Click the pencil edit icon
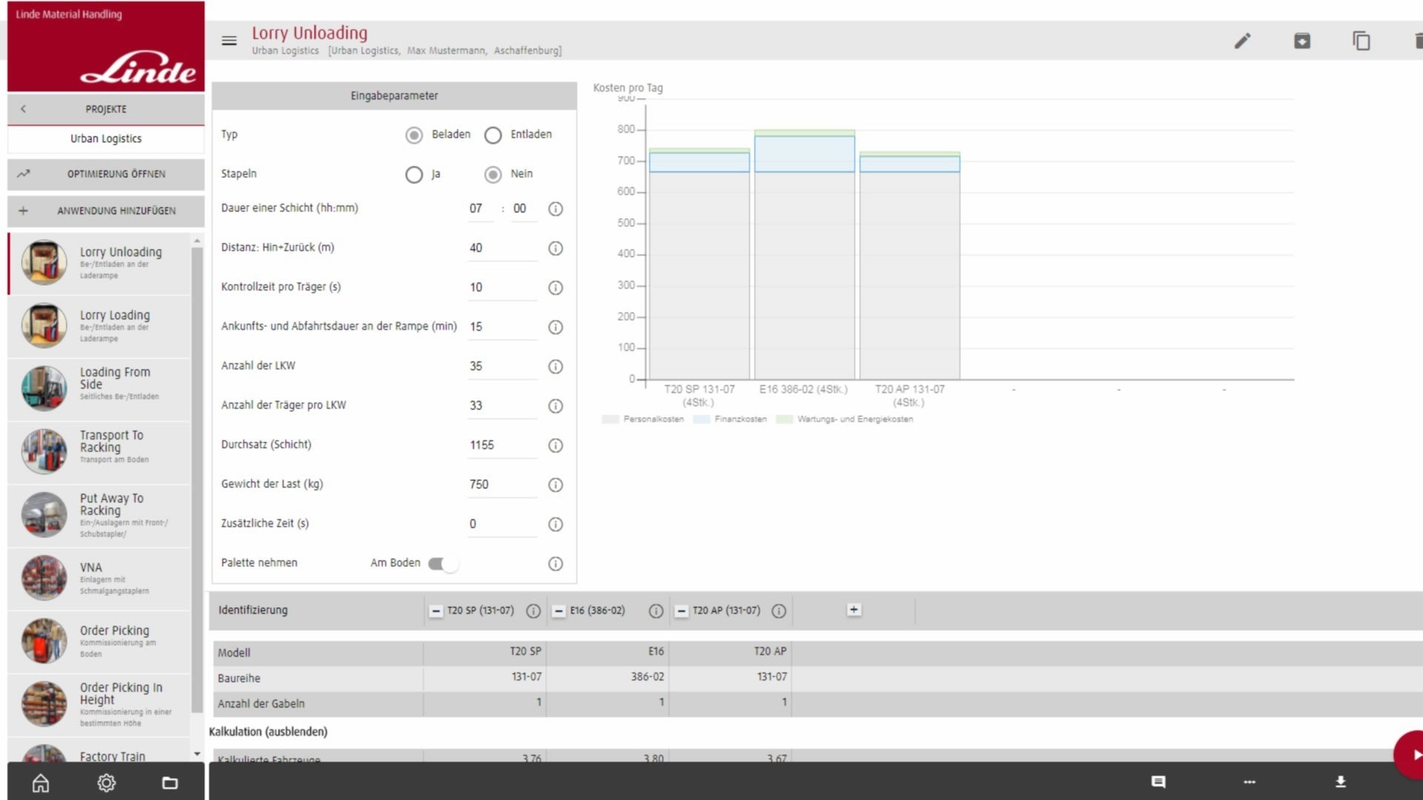The width and height of the screenshot is (1423, 800). [1242, 41]
